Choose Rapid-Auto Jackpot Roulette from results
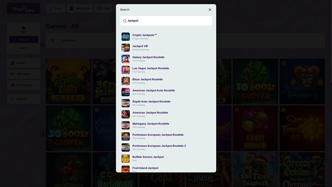The height and width of the screenshot is (187, 332). pyautogui.click(x=151, y=102)
